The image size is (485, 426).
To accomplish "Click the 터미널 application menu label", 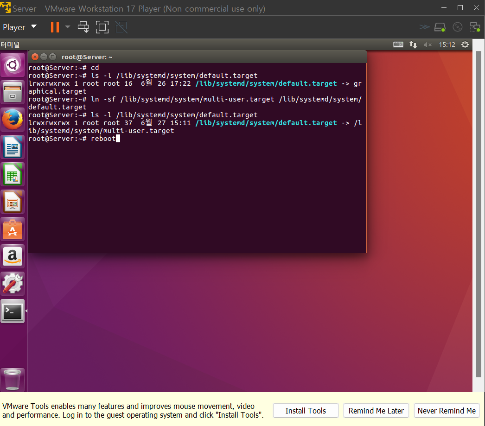I will pyautogui.click(x=10, y=45).
